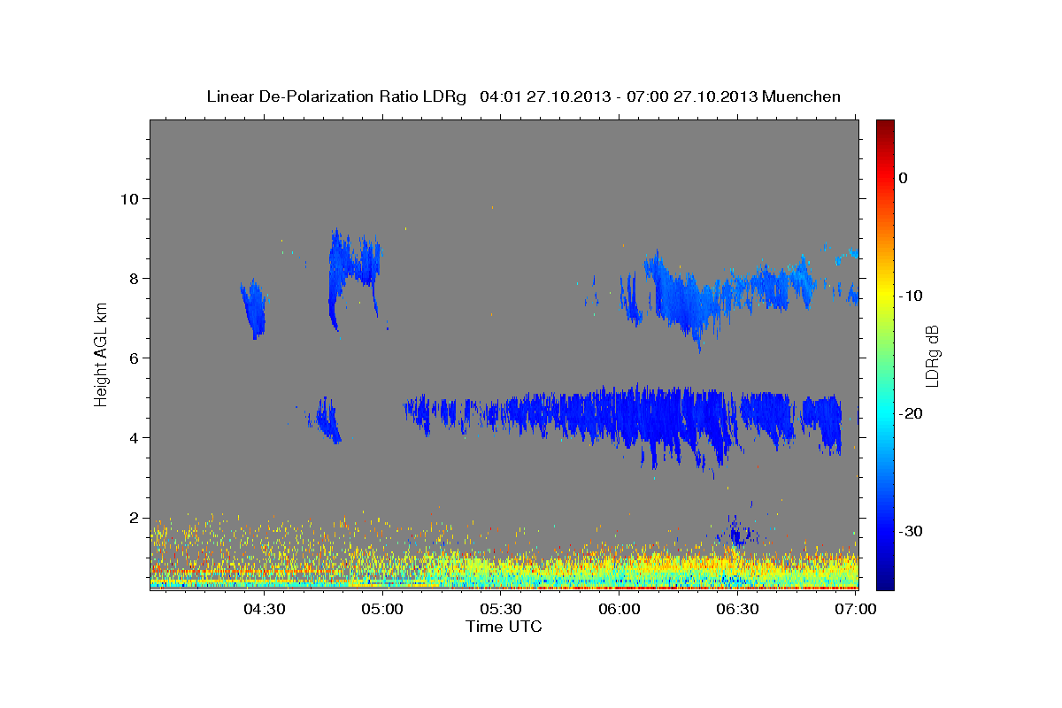
Task: Click the 06:00 time tick label
Action: (620, 609)
